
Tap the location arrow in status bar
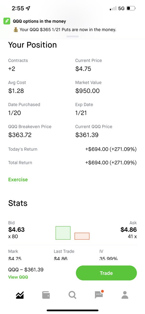click(x=28, y=8)
